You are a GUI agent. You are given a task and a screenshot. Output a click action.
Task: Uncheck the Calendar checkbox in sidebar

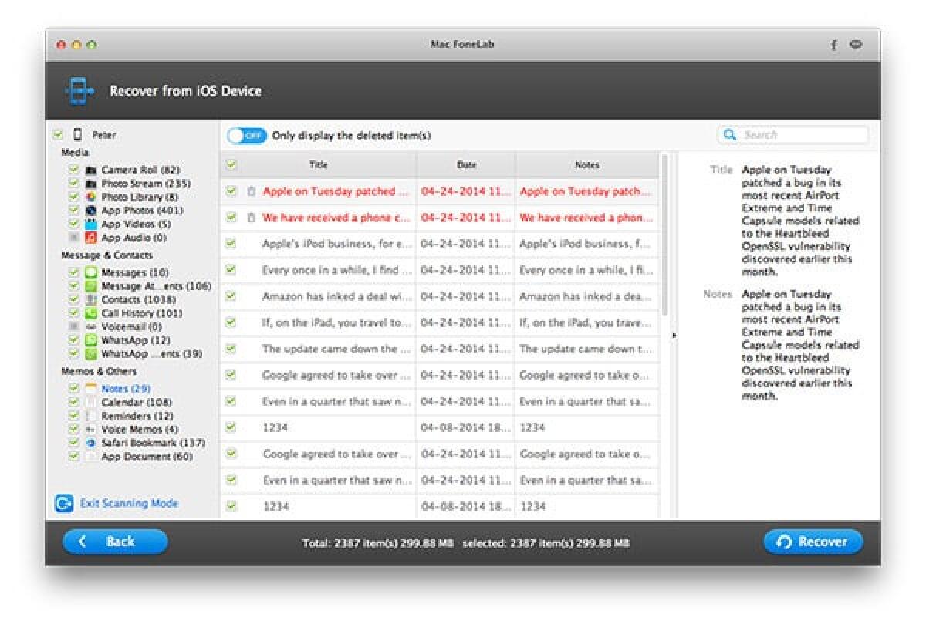point(73,402)
